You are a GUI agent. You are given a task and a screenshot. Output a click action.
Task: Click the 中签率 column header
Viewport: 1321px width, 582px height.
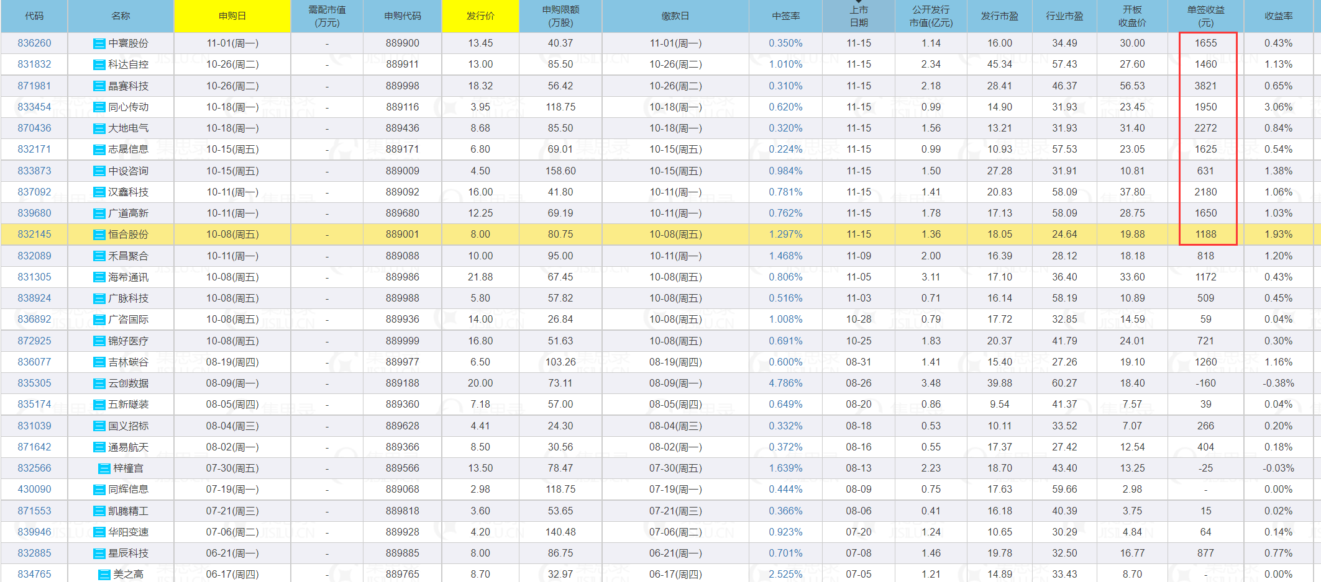tap(785, 16)
